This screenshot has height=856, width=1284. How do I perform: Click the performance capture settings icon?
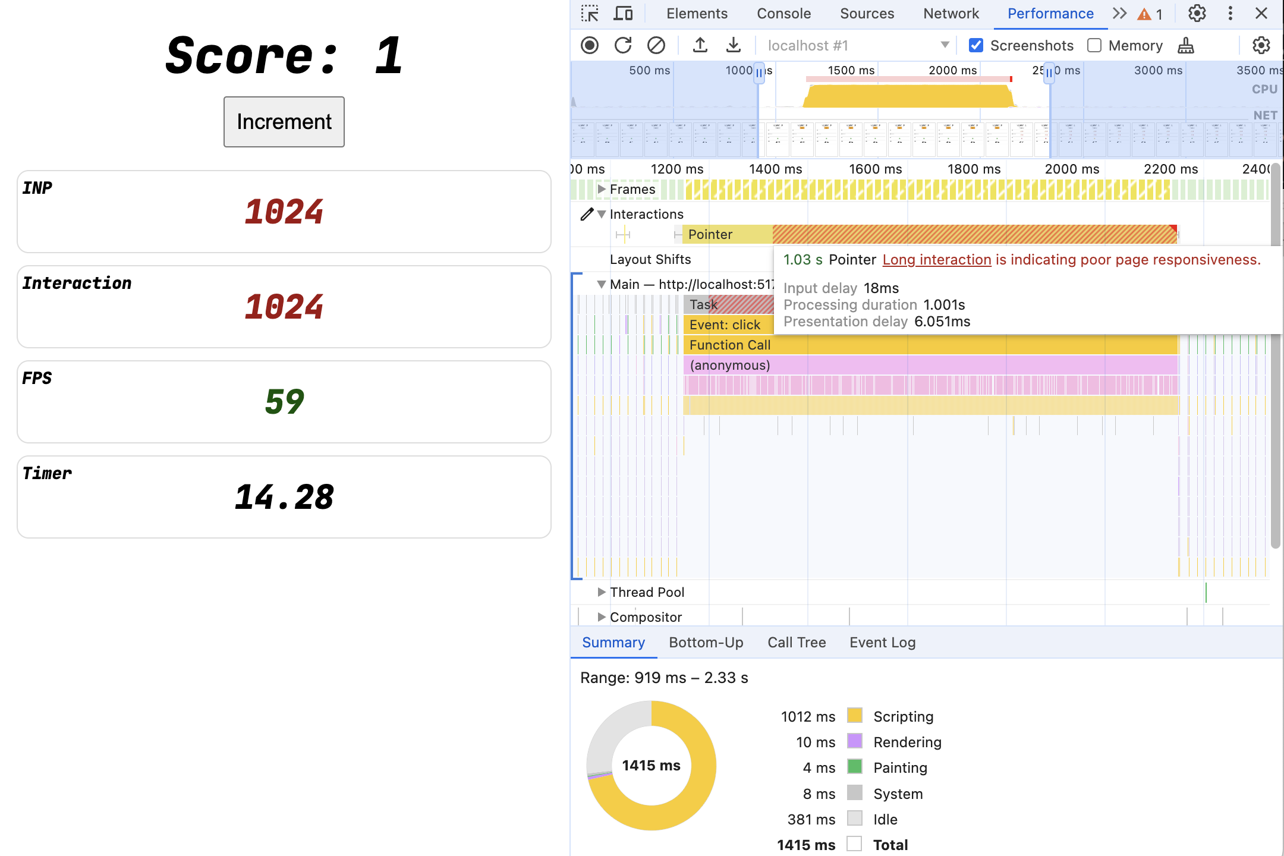coord(1263,44)
